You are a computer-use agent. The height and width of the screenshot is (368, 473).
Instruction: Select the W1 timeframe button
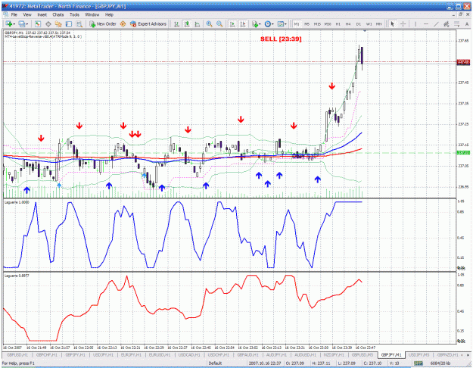tap(369, 23)
